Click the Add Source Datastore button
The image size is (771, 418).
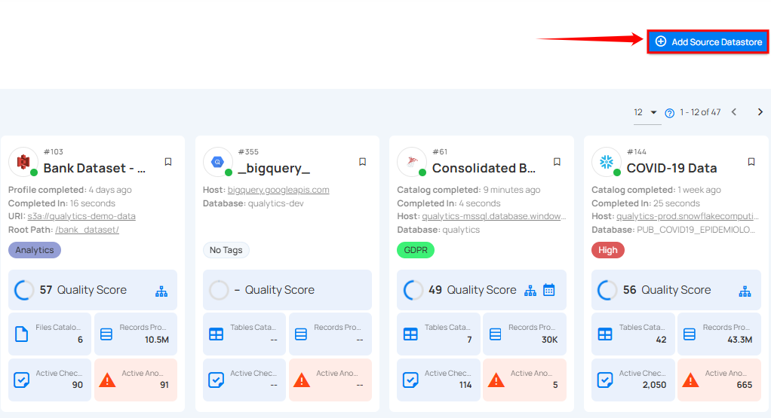708,42
